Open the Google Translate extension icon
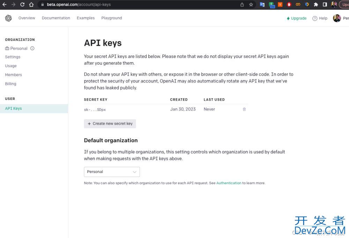This screenshot has width=349, height=238. pyautogui.click(x=262, y=5)
